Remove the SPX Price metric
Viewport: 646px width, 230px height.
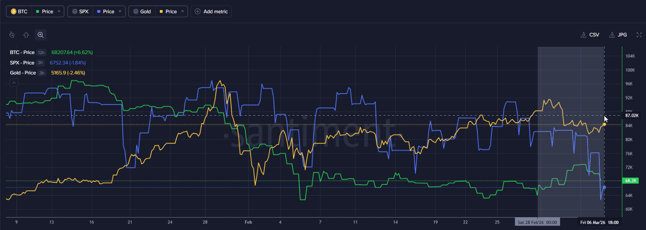click(120, 11)
